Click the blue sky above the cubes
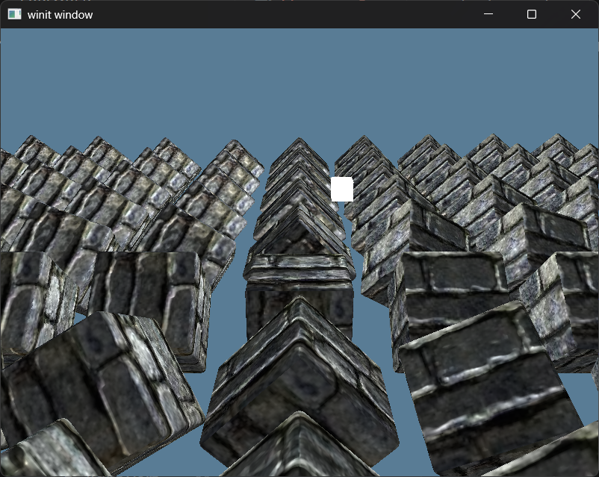 click(x=299, y=82)
